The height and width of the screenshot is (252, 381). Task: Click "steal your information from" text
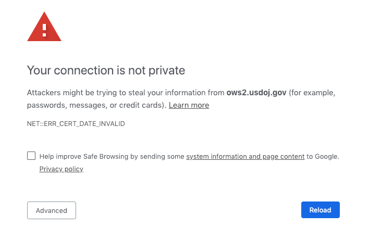[180, 93]
